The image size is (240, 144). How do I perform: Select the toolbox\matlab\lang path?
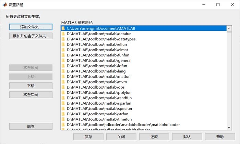(144, 71)
